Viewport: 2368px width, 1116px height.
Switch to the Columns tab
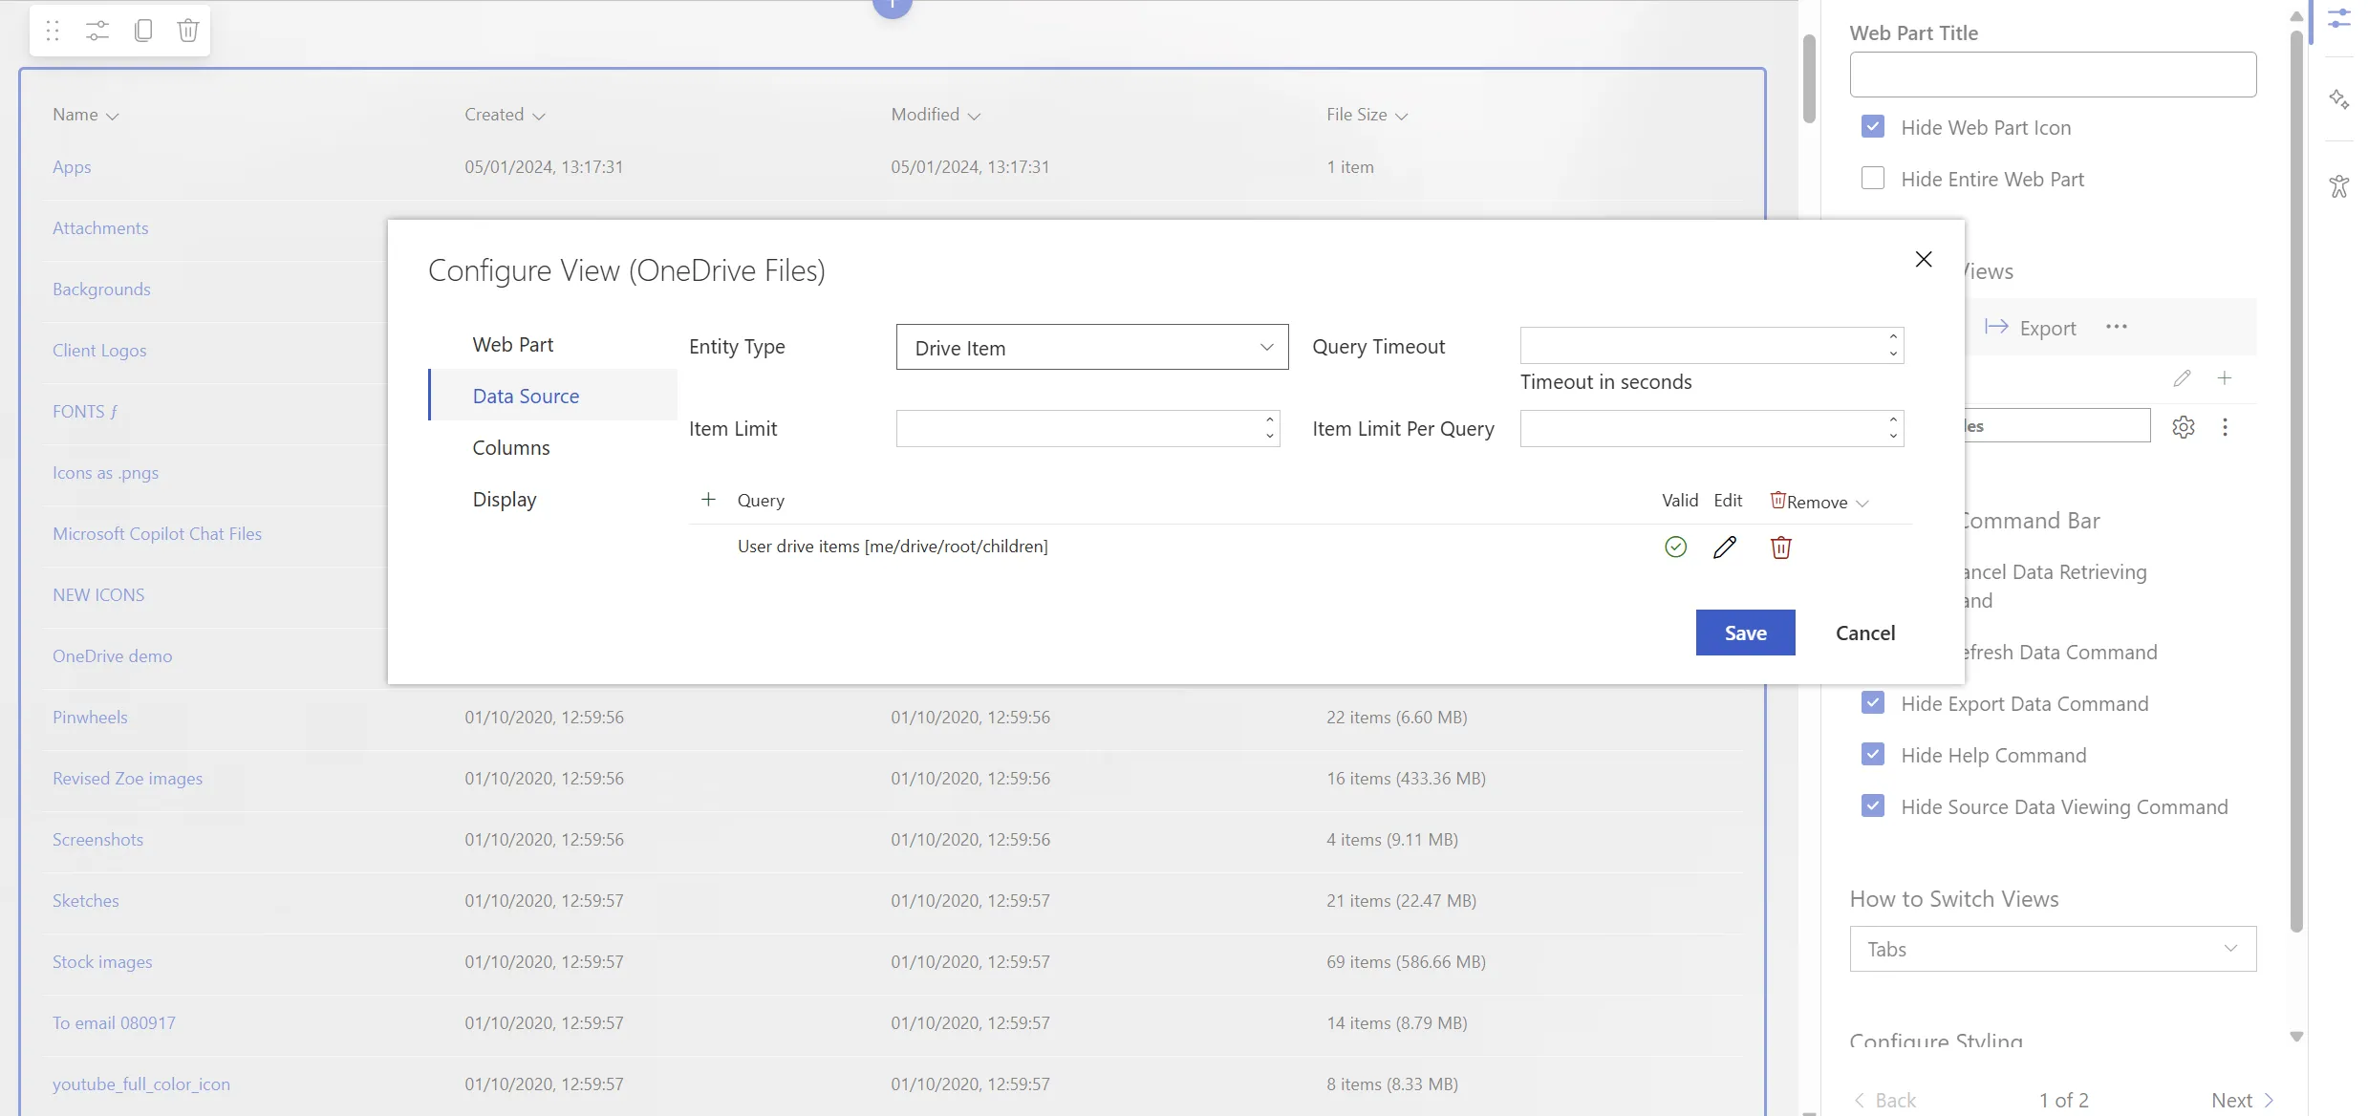coord(511,447)
